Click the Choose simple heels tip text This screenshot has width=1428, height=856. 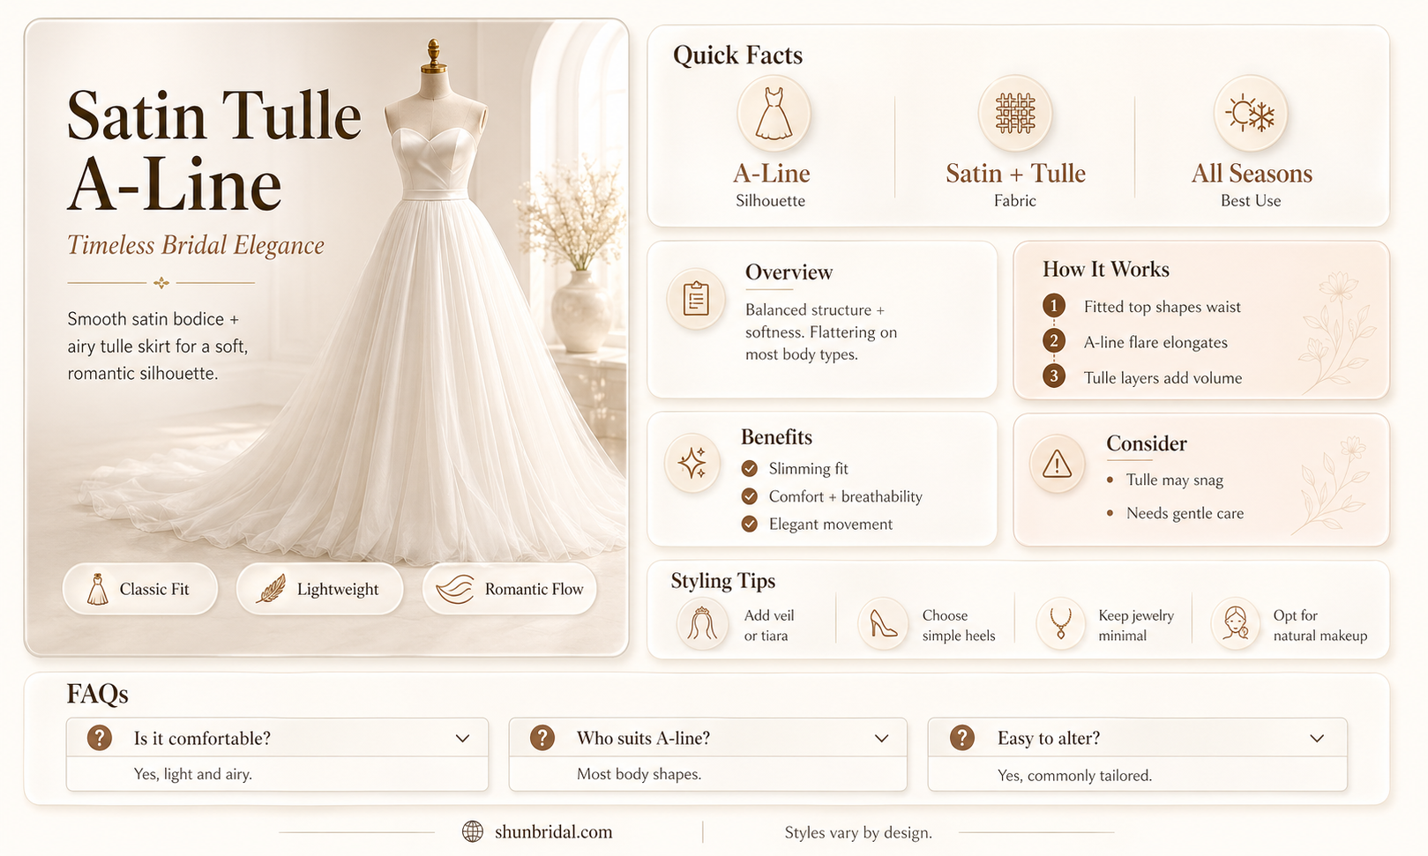[x=959, y=625]
